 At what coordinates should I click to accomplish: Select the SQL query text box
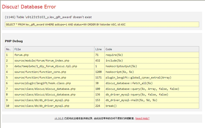coord(102,24)
